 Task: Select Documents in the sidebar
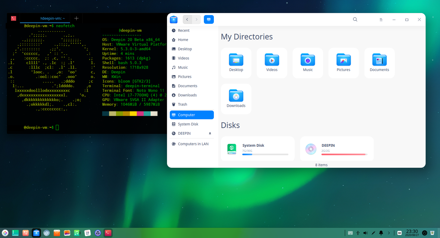pyautogui.click(x=192, y=86)
